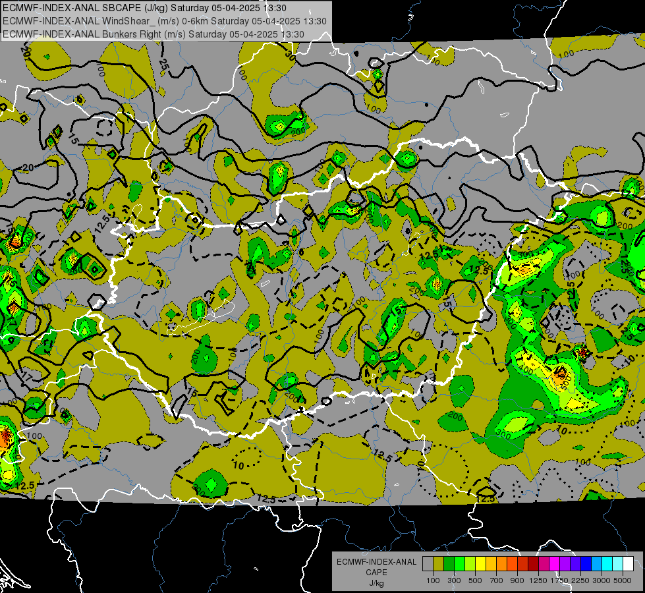The width and height of the screenshot is (645, 593).
Task: Click the legend tick label 1750
Action: 559,580
